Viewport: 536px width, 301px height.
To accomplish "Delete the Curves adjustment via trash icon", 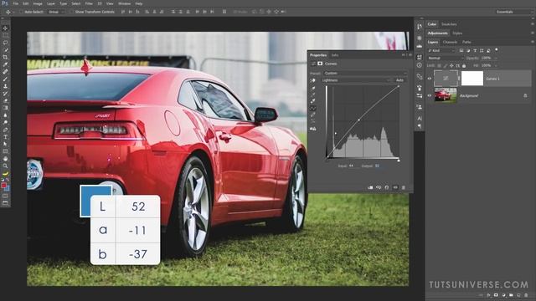I will (x=404, y=187).
